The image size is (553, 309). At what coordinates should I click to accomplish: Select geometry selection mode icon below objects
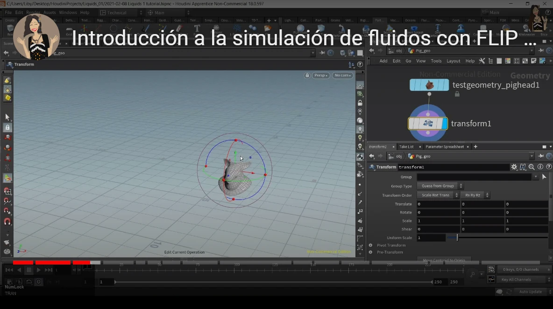pos(7,89)
